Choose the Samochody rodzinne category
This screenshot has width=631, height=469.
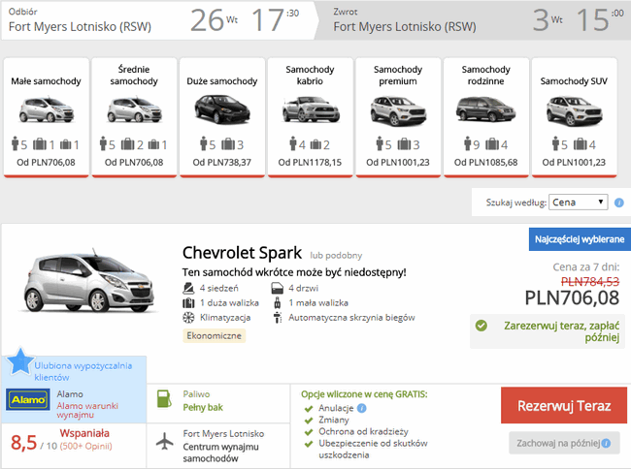(485, 117)
